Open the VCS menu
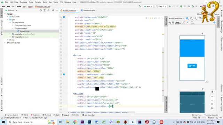 point(61,2)
